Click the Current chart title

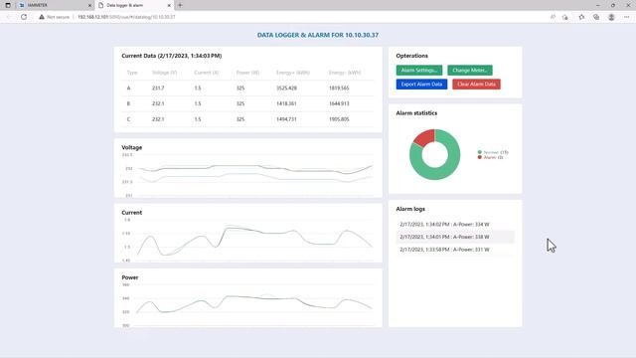[x=132, y=212]
